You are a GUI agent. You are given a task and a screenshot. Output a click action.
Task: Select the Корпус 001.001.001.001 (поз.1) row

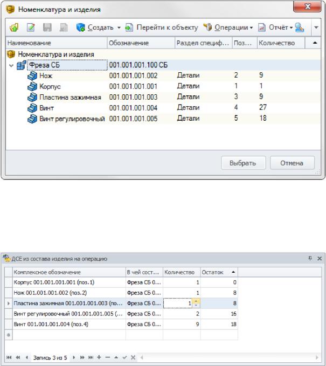[121, 282]
